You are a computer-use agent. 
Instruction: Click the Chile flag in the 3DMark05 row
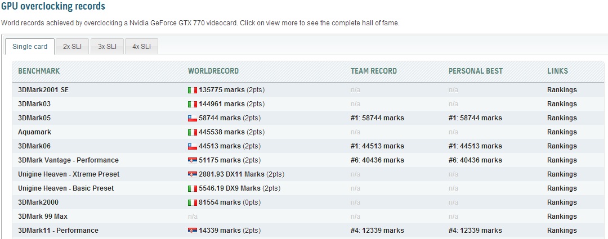point(193,118)
